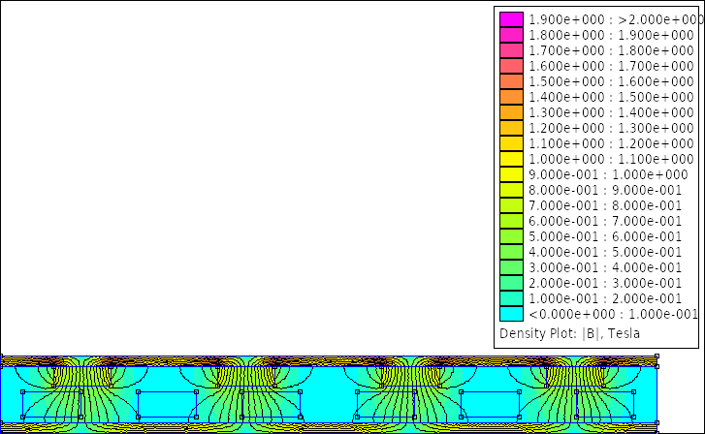Image resolution: width=705 pixels, height=434 pixels.
Task: Select the legend text '6.000e-001 : 7.000e-001'
Action: tap(605, 221)
